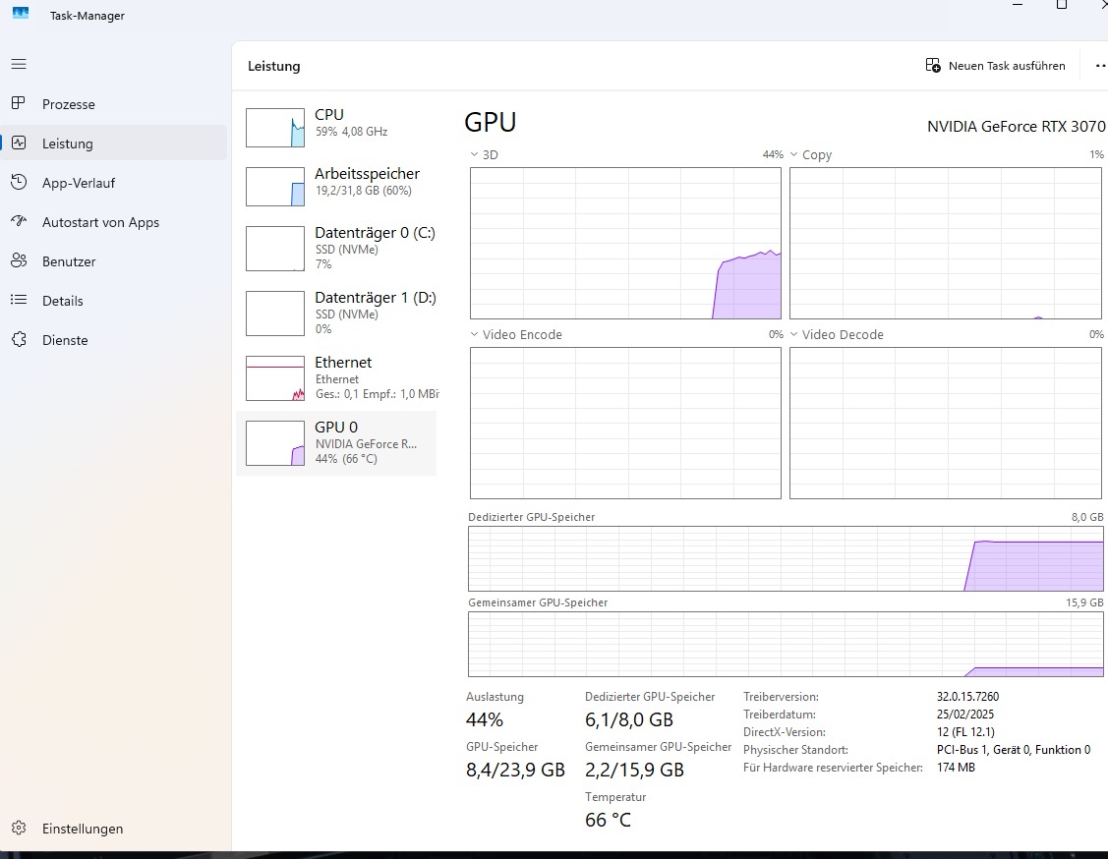The image size is (1108, 859).
Task: Click the Dedizierter GPU-Speicher graph
Action: 786,559
